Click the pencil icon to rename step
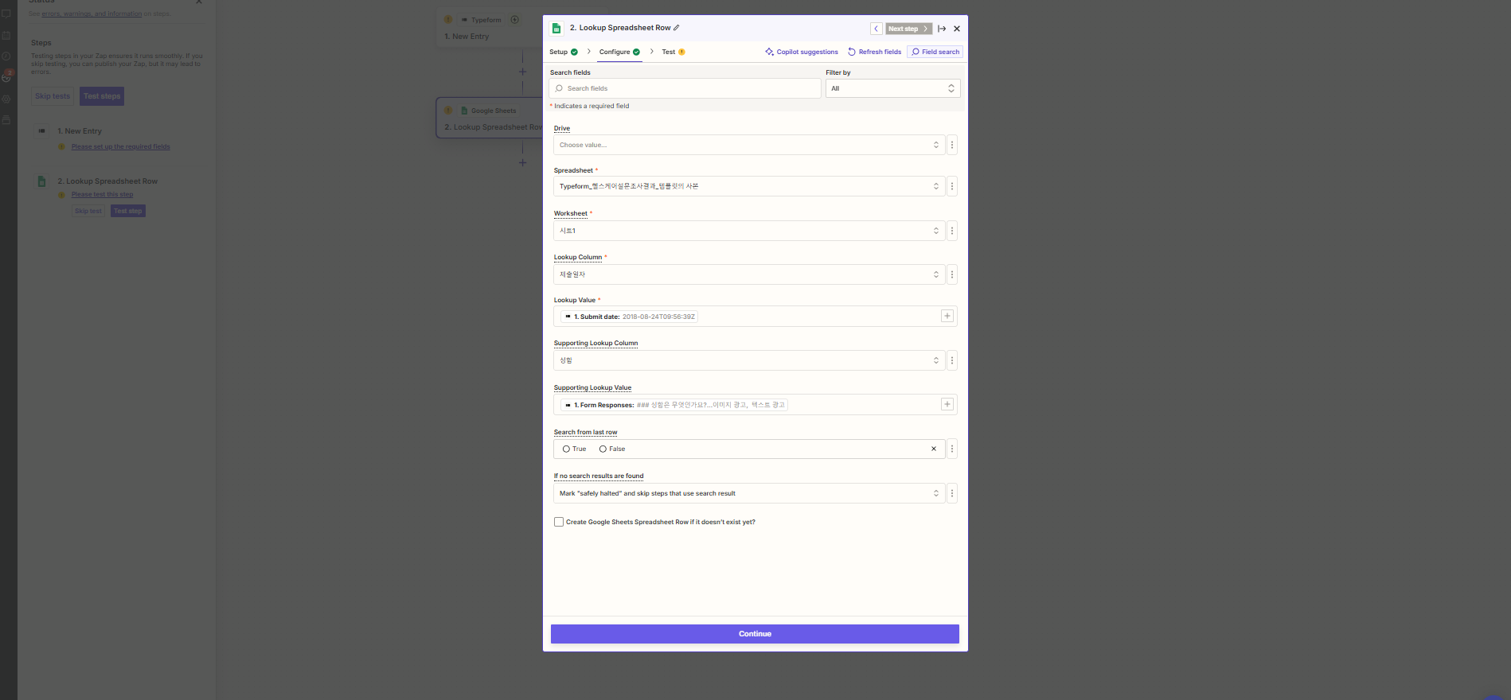This screenshot has width=1511, height=700. 677,28
